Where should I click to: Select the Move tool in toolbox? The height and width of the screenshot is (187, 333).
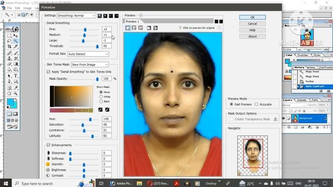16,35
